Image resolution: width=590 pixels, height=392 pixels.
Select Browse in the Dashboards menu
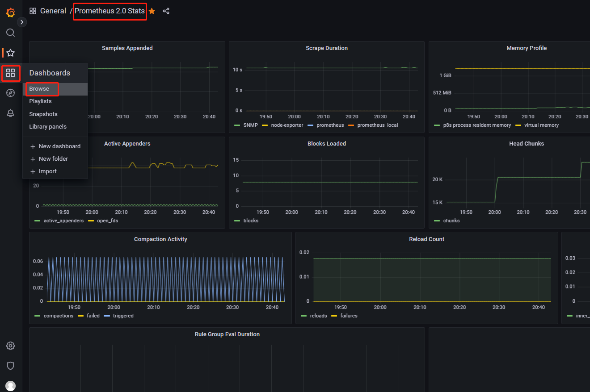(55, 89)
